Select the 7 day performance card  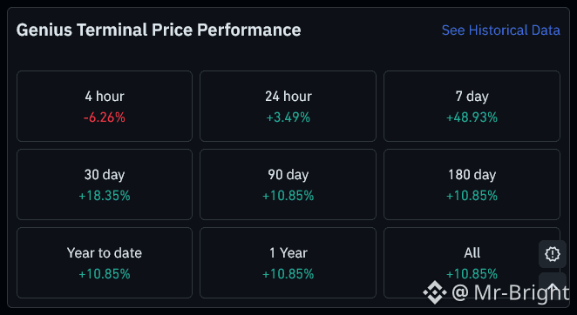(472, 106)
